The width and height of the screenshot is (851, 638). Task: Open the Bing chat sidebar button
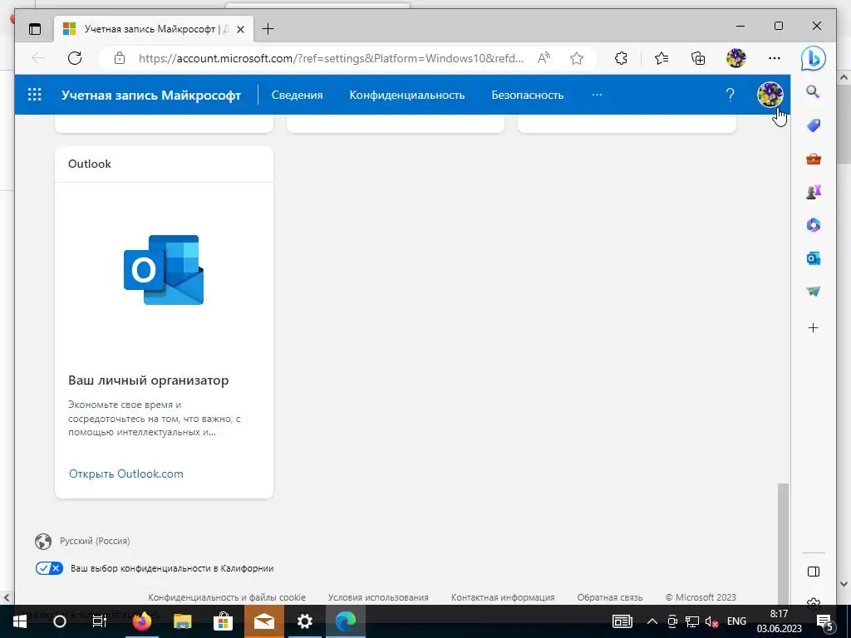coord(813,59)
